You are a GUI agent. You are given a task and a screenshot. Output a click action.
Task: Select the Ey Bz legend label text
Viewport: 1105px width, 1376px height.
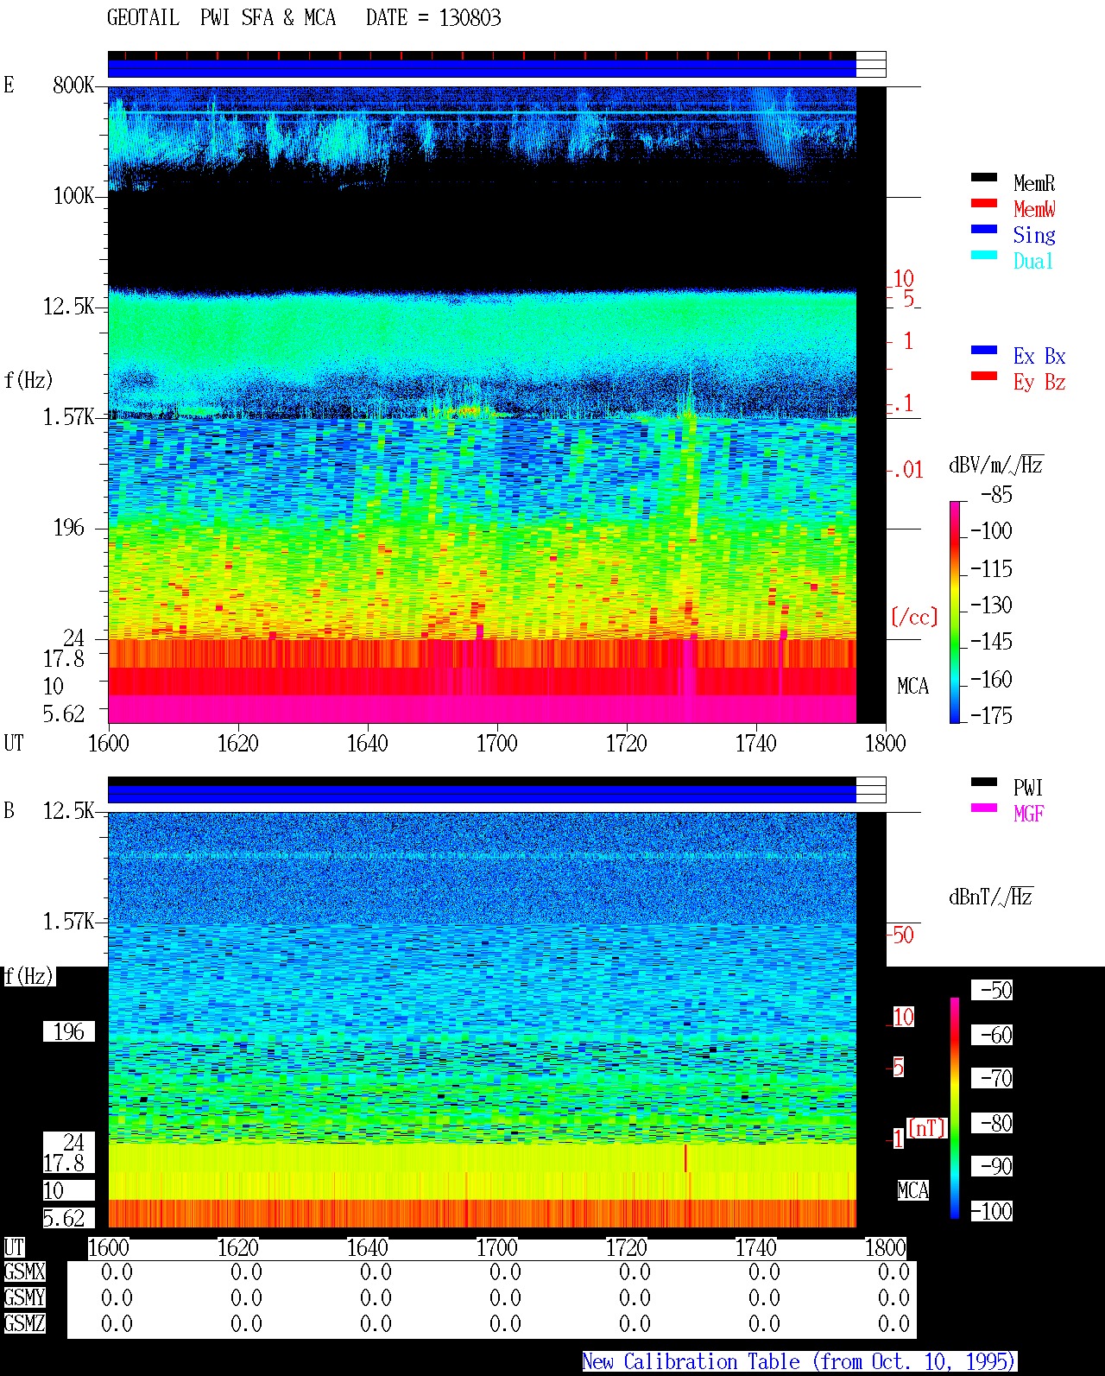coord(1039,382)
